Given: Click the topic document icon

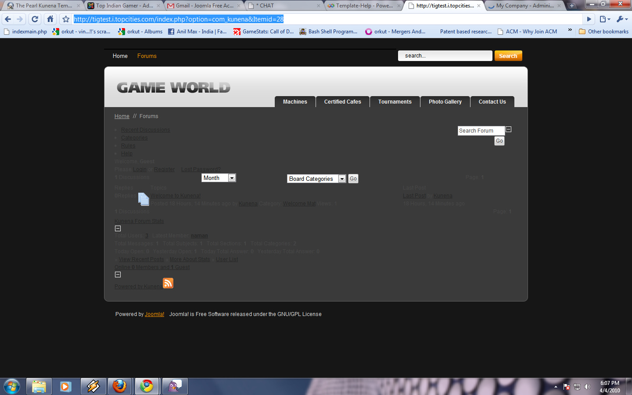Looking at the screenshot, I should (144, 199).
